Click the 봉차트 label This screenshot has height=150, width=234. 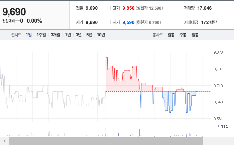[x=157, y=35]
